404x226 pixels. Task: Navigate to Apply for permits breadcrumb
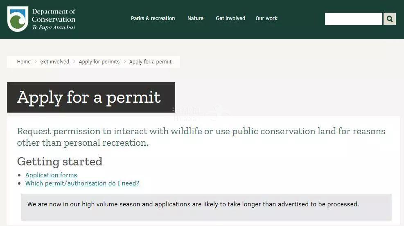(99, 62)
